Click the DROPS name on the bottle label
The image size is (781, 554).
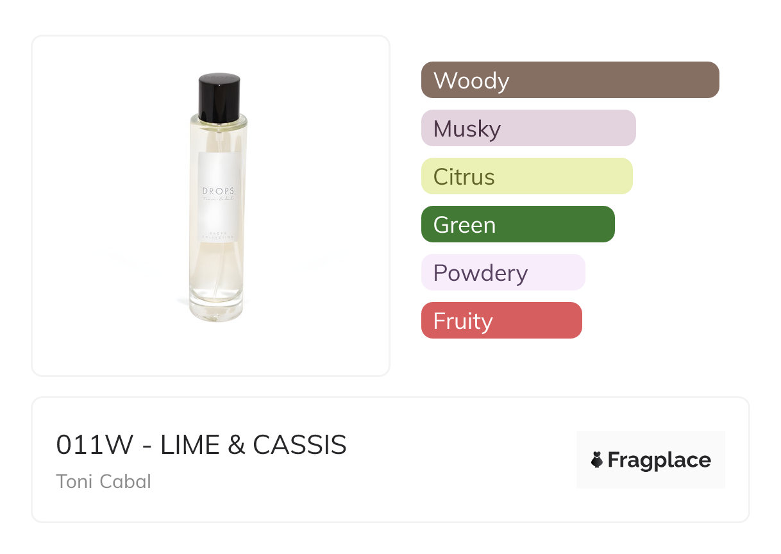pyautogui.click(x=219, y=191)
